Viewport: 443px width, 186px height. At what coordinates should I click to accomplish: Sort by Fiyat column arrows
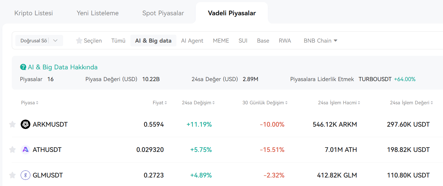coord(166,103)
